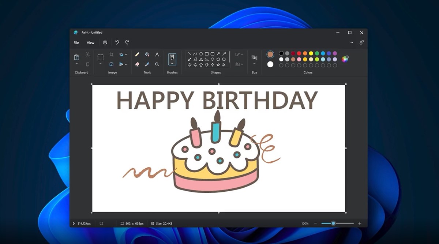Choose the purple color swatch
Viewport: 439px width, 244px height.
335,53
